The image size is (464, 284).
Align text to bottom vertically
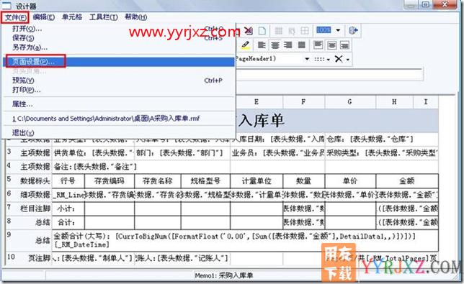click(x=344, y=45)
